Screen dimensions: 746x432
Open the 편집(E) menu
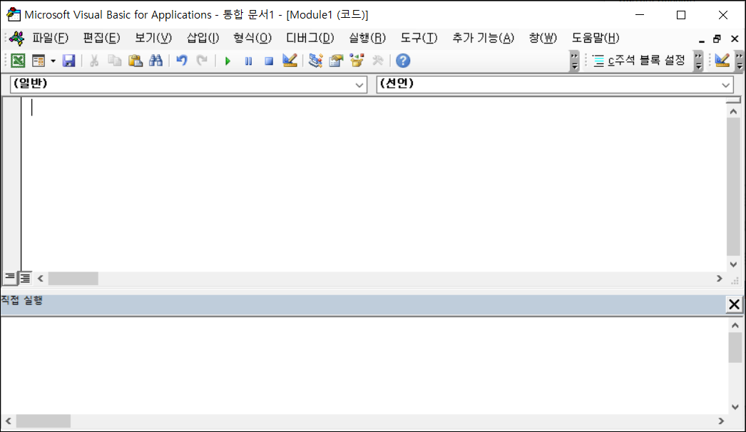[x=102, y=38]
